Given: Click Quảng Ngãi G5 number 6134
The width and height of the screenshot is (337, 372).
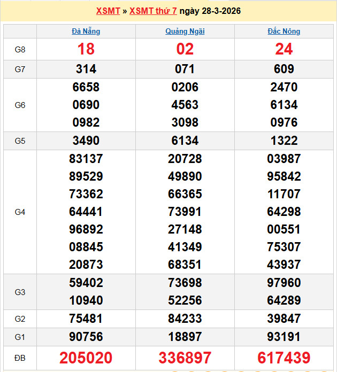Looking at the screenshot, I should (185, 141).
